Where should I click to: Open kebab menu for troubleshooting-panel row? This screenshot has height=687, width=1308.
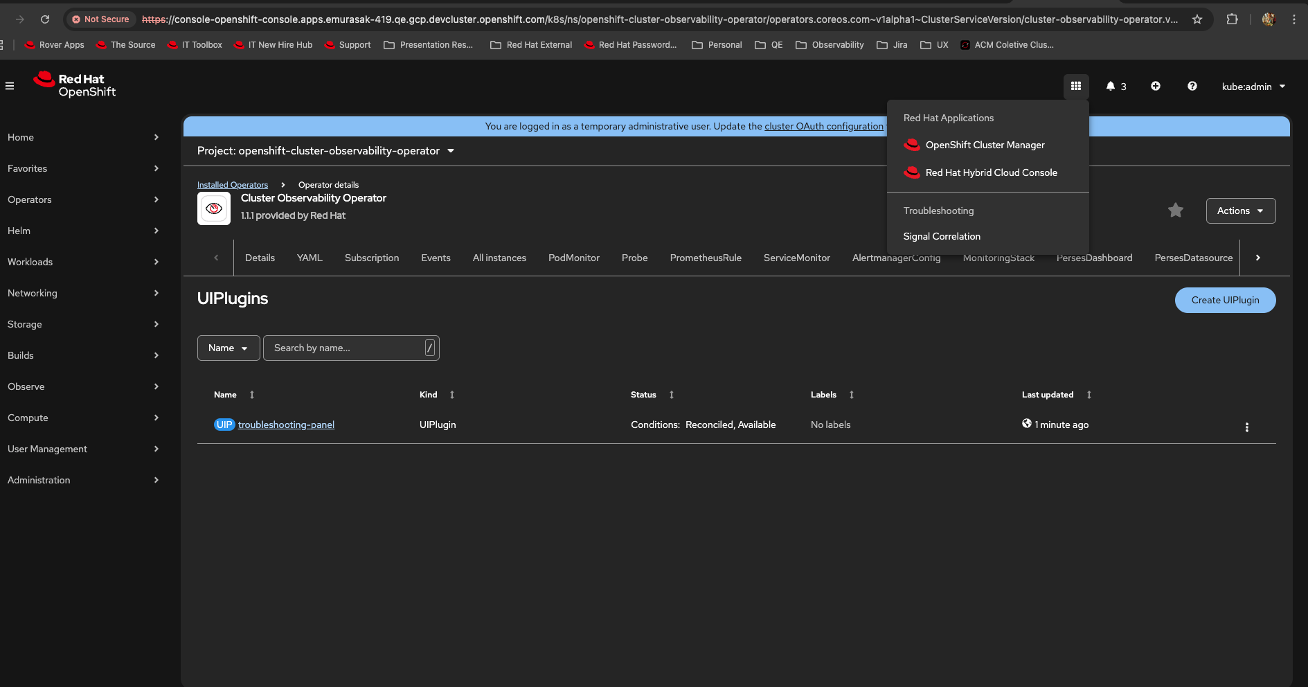click(x=1246, y=427)
